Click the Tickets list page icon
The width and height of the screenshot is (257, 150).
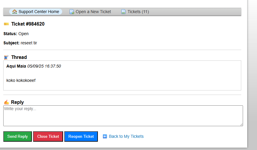click(x=123, y=12)
